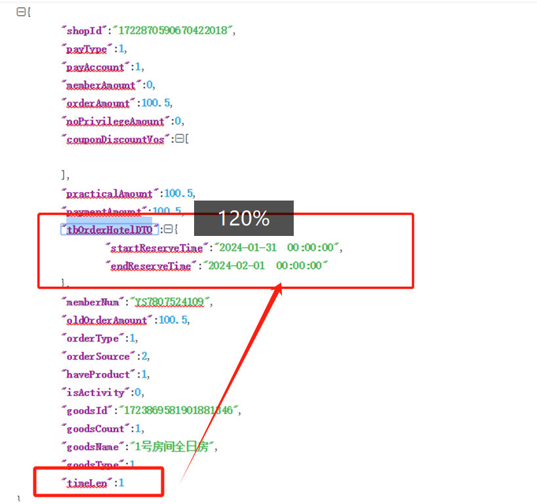Click the "goodsName" key
The width and height of the screenshot is (537, 504).
click(92, 447)
